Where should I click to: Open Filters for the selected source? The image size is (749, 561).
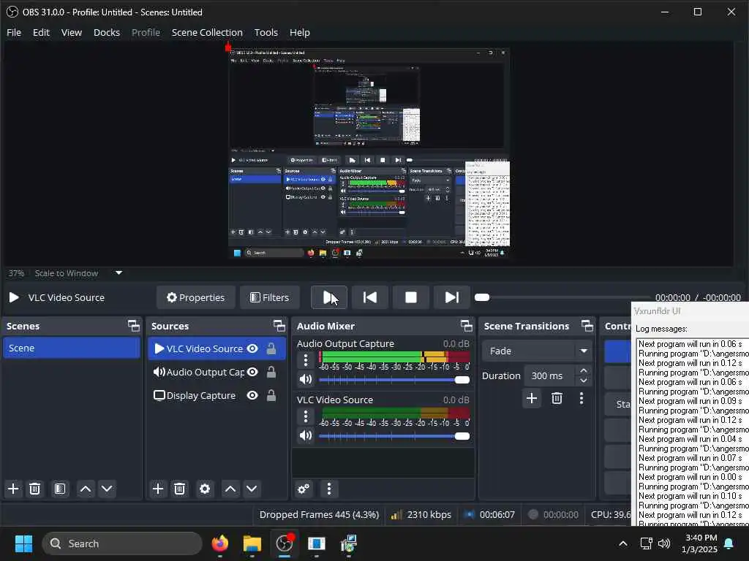(x=269, y=297)
